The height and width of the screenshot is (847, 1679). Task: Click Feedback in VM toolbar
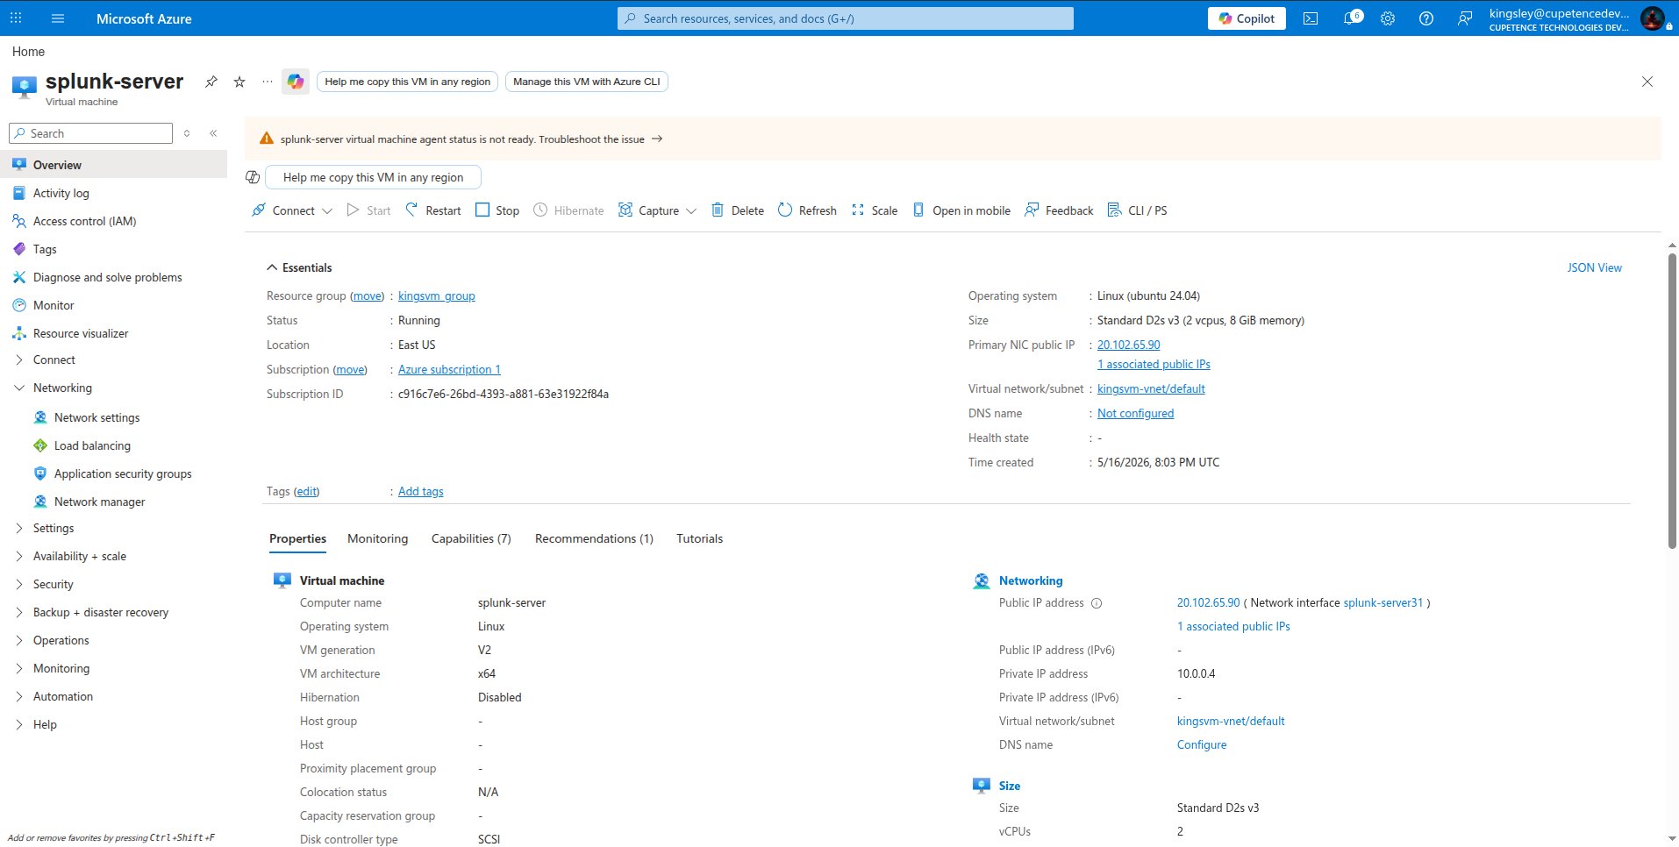(x=1059, y=210)
